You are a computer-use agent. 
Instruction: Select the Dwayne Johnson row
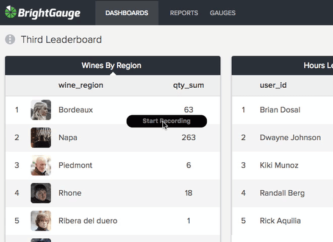pyautogui.click(x=282, y=138)
